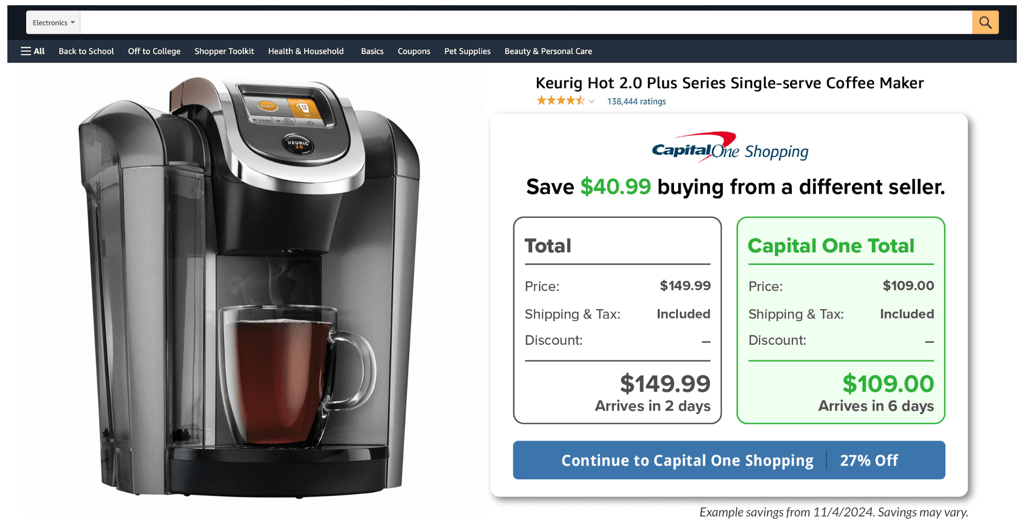Click inside the search text field
This screenshot has height=528, width=1021.
coord(526,23)
